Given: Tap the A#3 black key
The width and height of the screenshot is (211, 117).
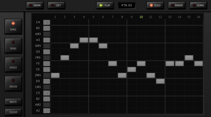Looking at the screenshot, I should pos(47,34).
